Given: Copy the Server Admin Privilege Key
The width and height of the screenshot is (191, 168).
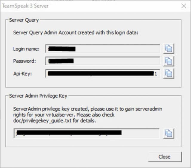Looking at the screenshot, I should point(169,133).
